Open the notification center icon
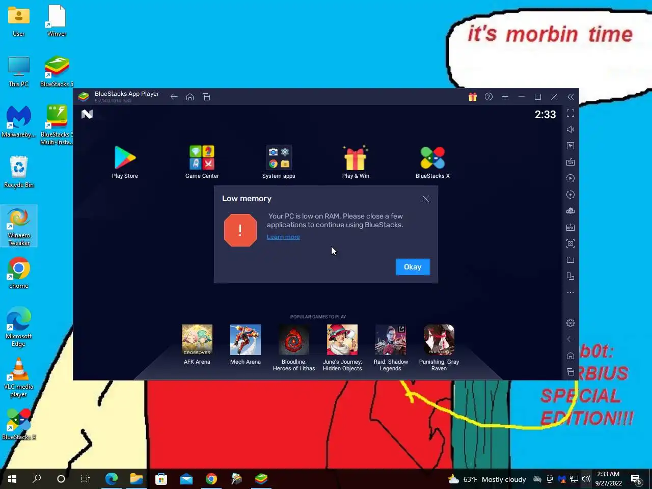 tap(636, 479)
